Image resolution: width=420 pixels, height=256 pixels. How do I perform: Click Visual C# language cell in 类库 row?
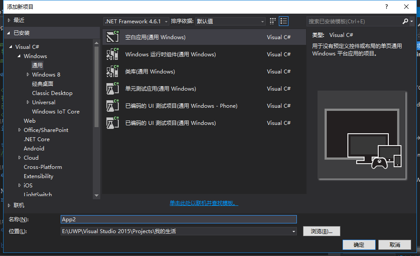[278, 72]
